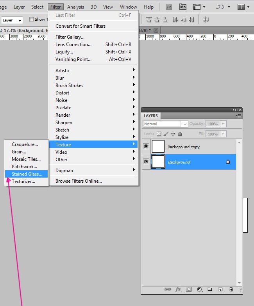Open the Normal blend mode dropdown

(x=165, y=124)
